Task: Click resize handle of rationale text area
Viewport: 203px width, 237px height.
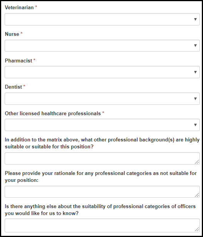Action: tap(197, 195)
